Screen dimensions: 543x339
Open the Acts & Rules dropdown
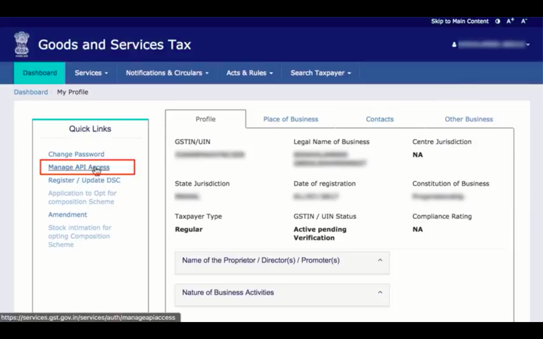click(x=249, y=73)
